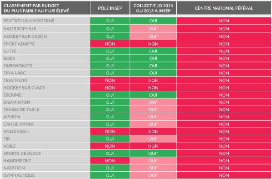This screenshot has height=179, width=272.
Task: Select the COLLECTIF JO 2016 OU 2018 A INSEP header
Action: click(153, 8)
